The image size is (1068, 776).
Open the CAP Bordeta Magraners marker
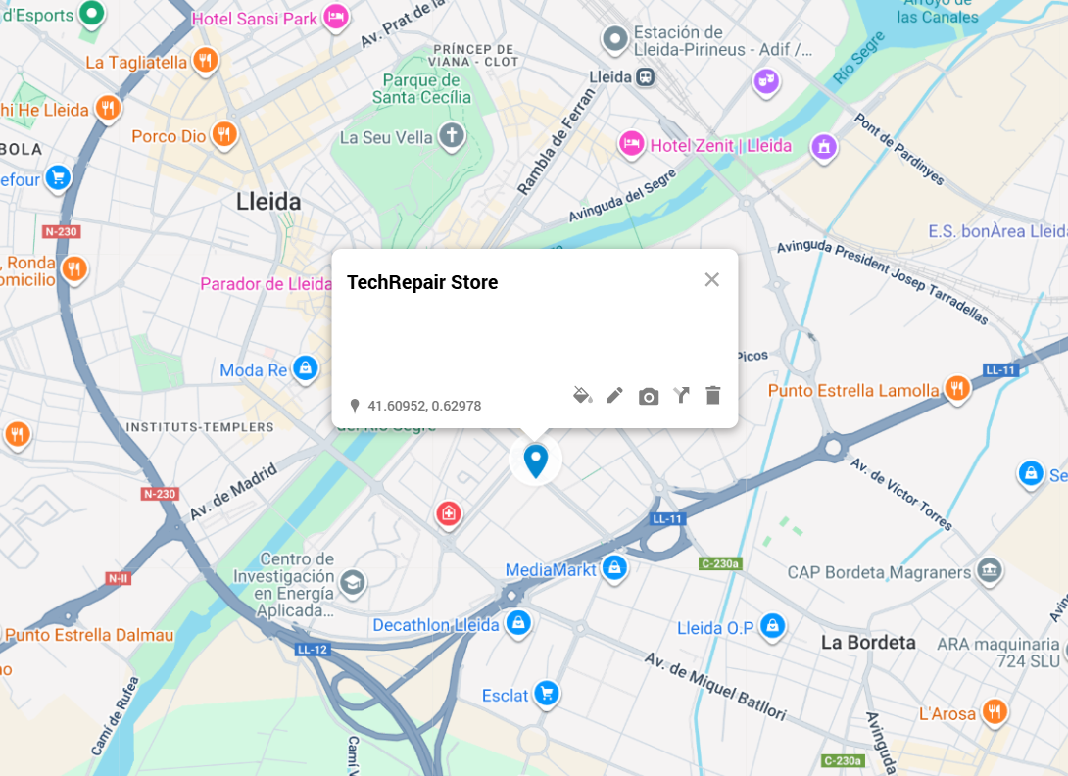point(989,570)
